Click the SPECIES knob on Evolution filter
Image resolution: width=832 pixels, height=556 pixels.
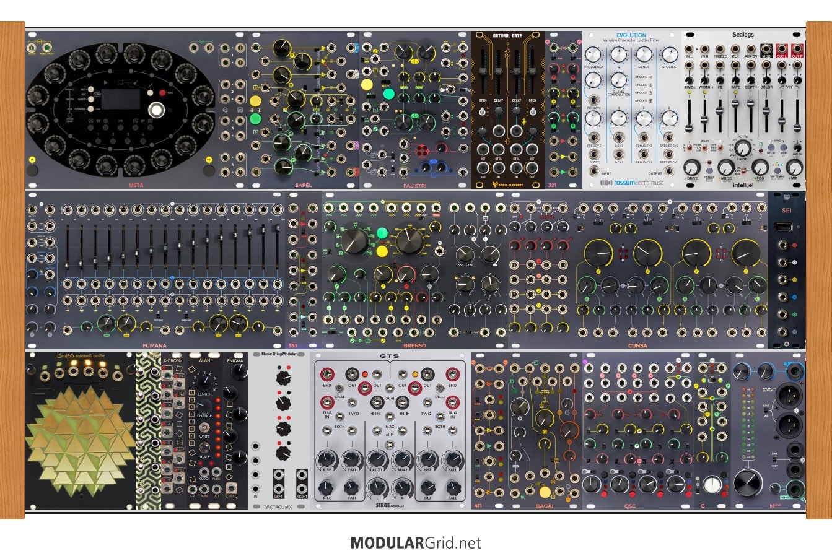coord(669,54)
